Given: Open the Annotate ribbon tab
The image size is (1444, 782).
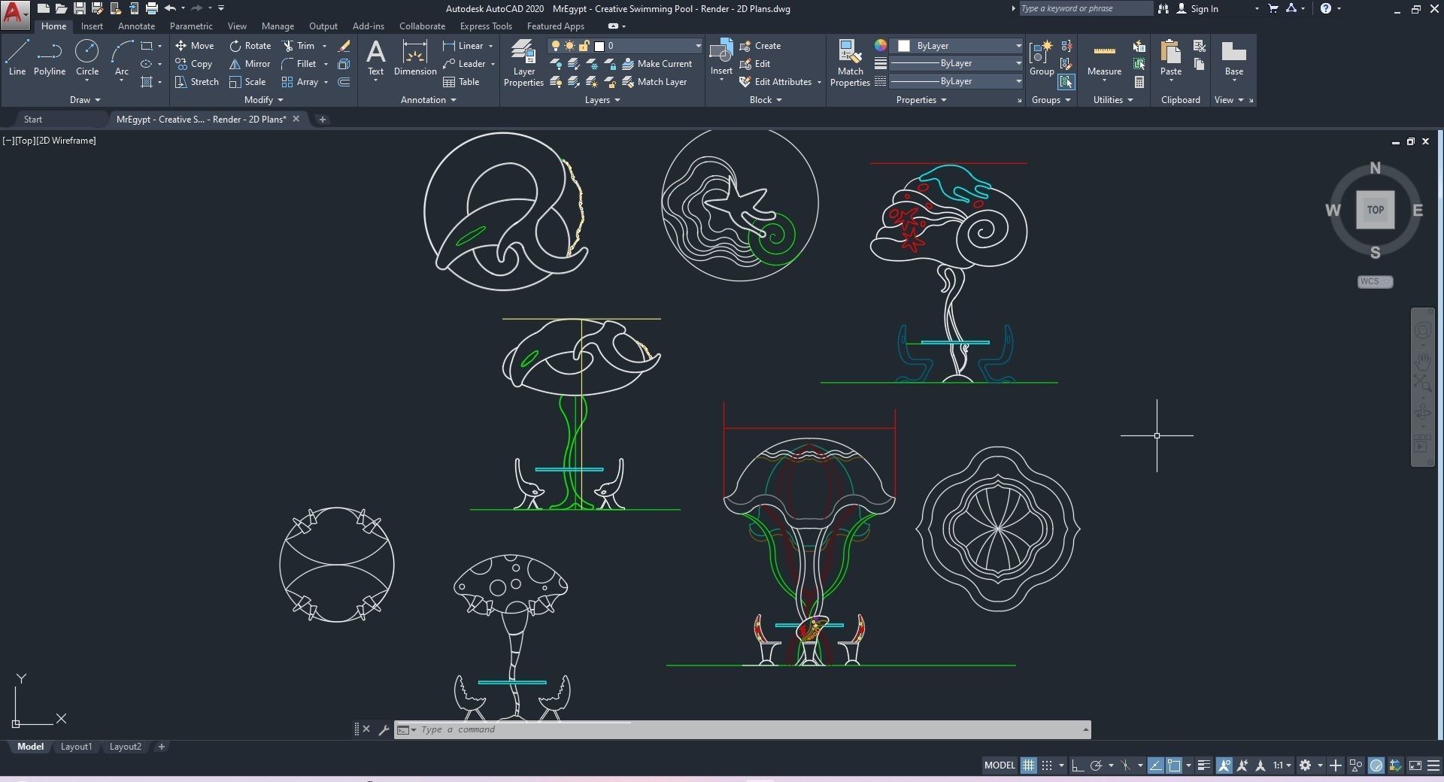Looking at the screenshot, I should click(x=136, y=26).
